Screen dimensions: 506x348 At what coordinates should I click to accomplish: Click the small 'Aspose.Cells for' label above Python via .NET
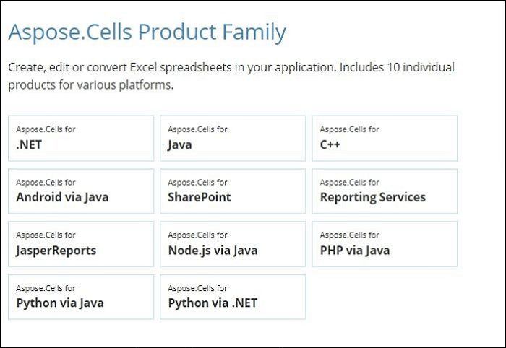197,288
